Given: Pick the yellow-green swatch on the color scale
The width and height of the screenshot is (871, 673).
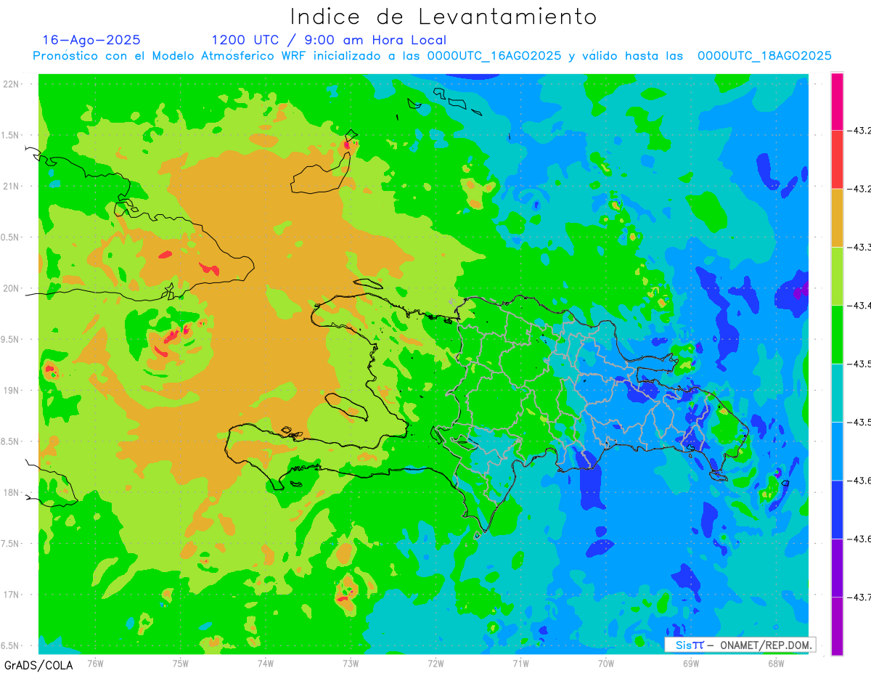Looking at the screenshot, I should [x=837, y=276].
